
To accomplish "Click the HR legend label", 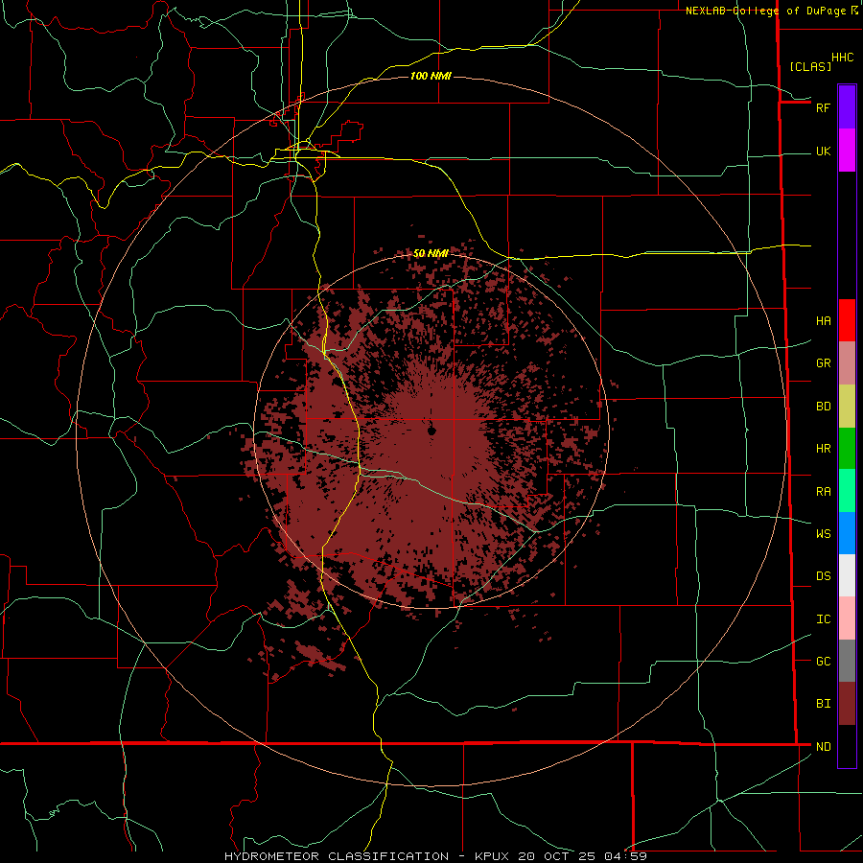I will (823, 449).
